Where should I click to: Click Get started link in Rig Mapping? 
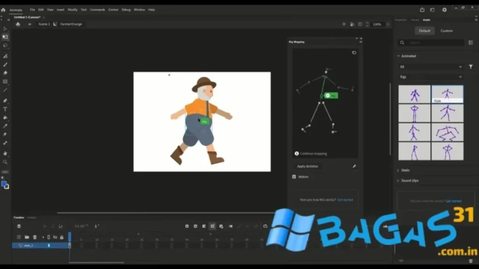345,200
